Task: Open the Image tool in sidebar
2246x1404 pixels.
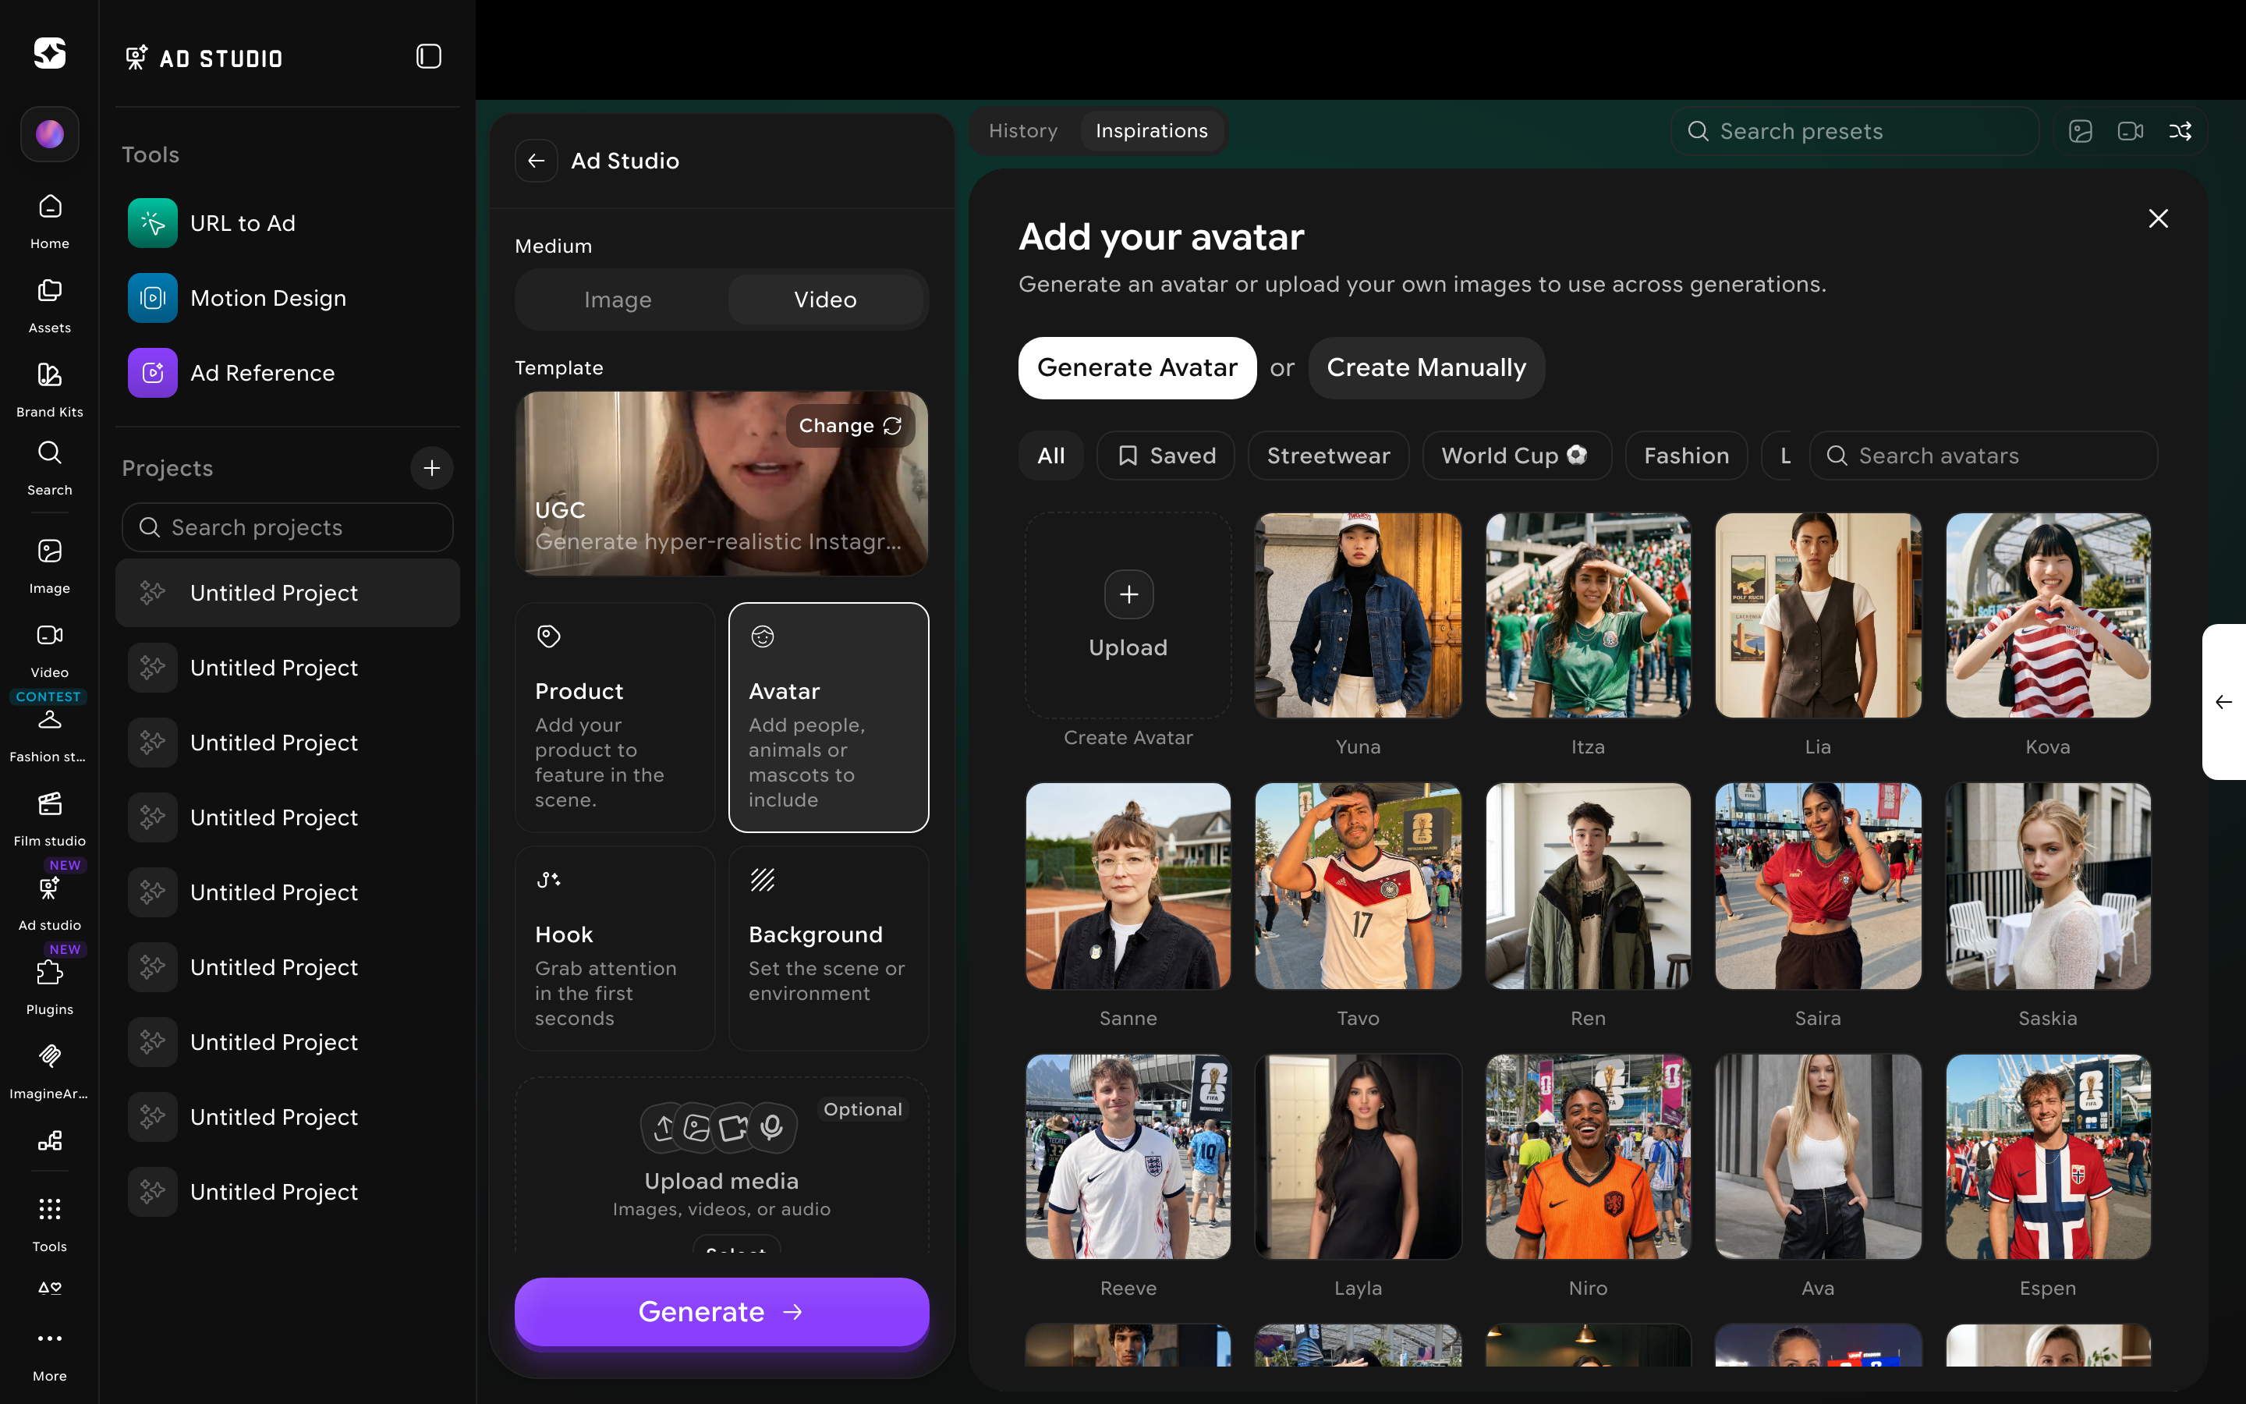Action: tap(49, 565)
